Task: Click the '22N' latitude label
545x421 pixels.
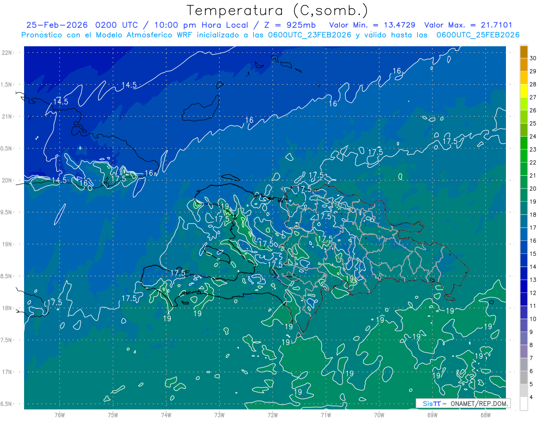Action: click(x=6, y=53)
